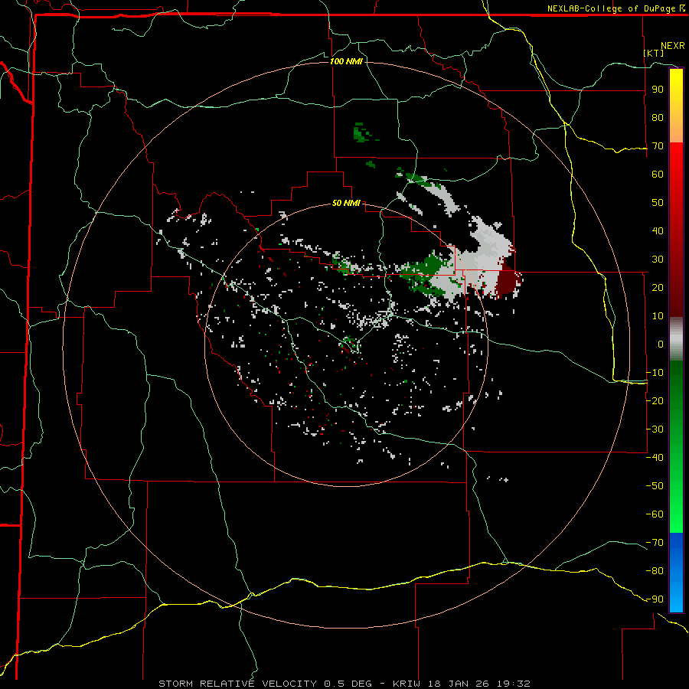Viewport: 689px width, 689px height.
Task: Click the NEXLAB-College of DuPage title
Action: tap(616, 8)
